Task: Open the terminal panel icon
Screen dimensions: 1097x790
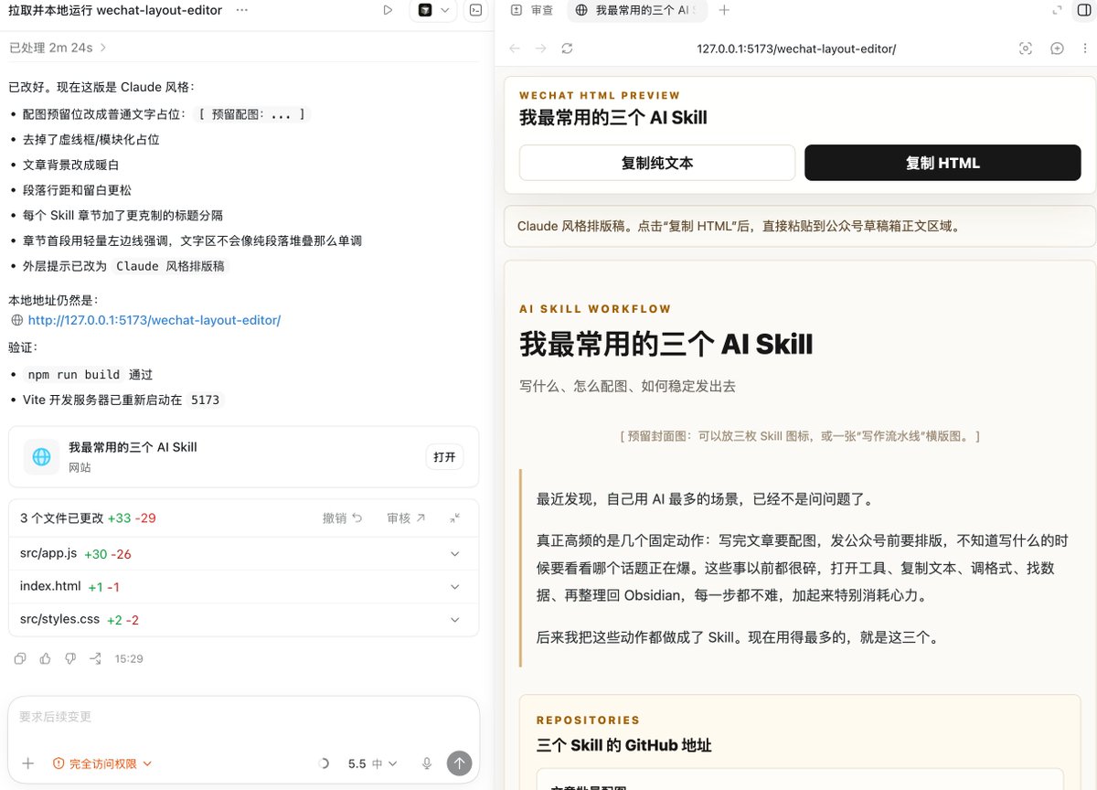Action: [475, 10]
